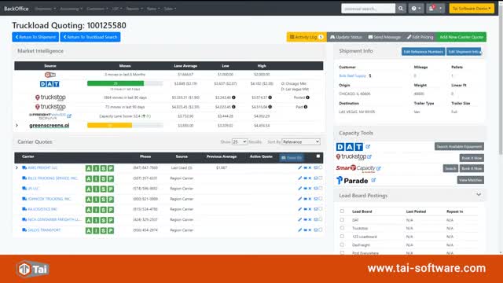Click X remove icon in JOHNCOX TRUCKING row

click(310, 199)
